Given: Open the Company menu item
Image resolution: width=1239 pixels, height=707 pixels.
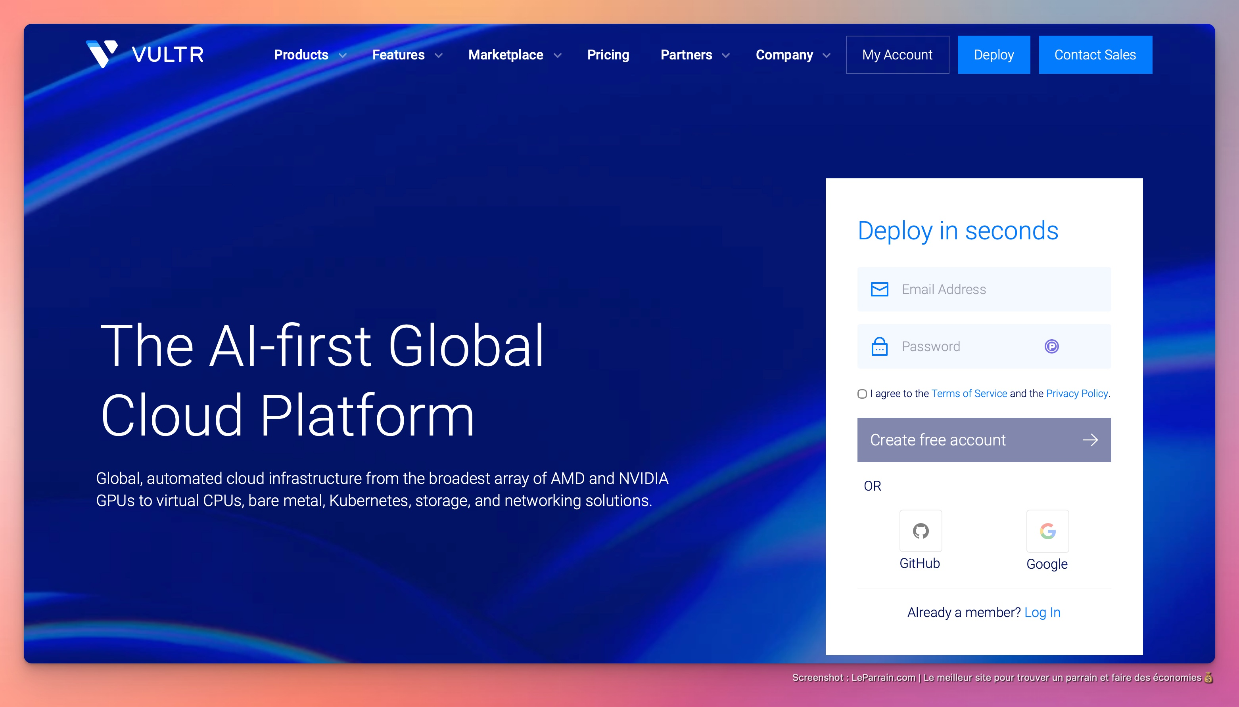Looking at the screenshot, I should [784, 55].
